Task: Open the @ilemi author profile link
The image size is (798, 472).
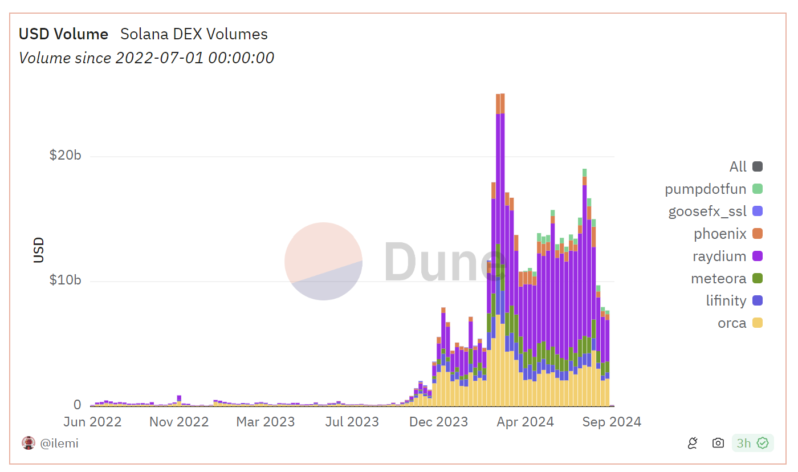Action: tap(59, 443)
